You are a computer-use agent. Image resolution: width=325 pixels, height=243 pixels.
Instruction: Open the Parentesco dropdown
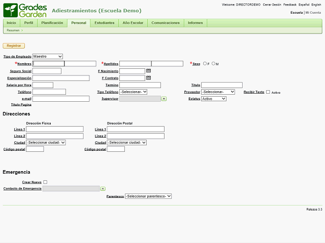click(148, 196)
